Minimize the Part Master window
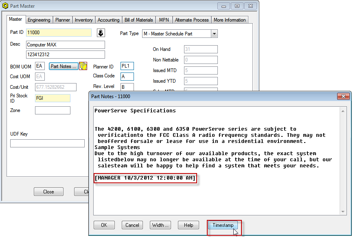Screen dimensions: 353x237 [224, 6]
